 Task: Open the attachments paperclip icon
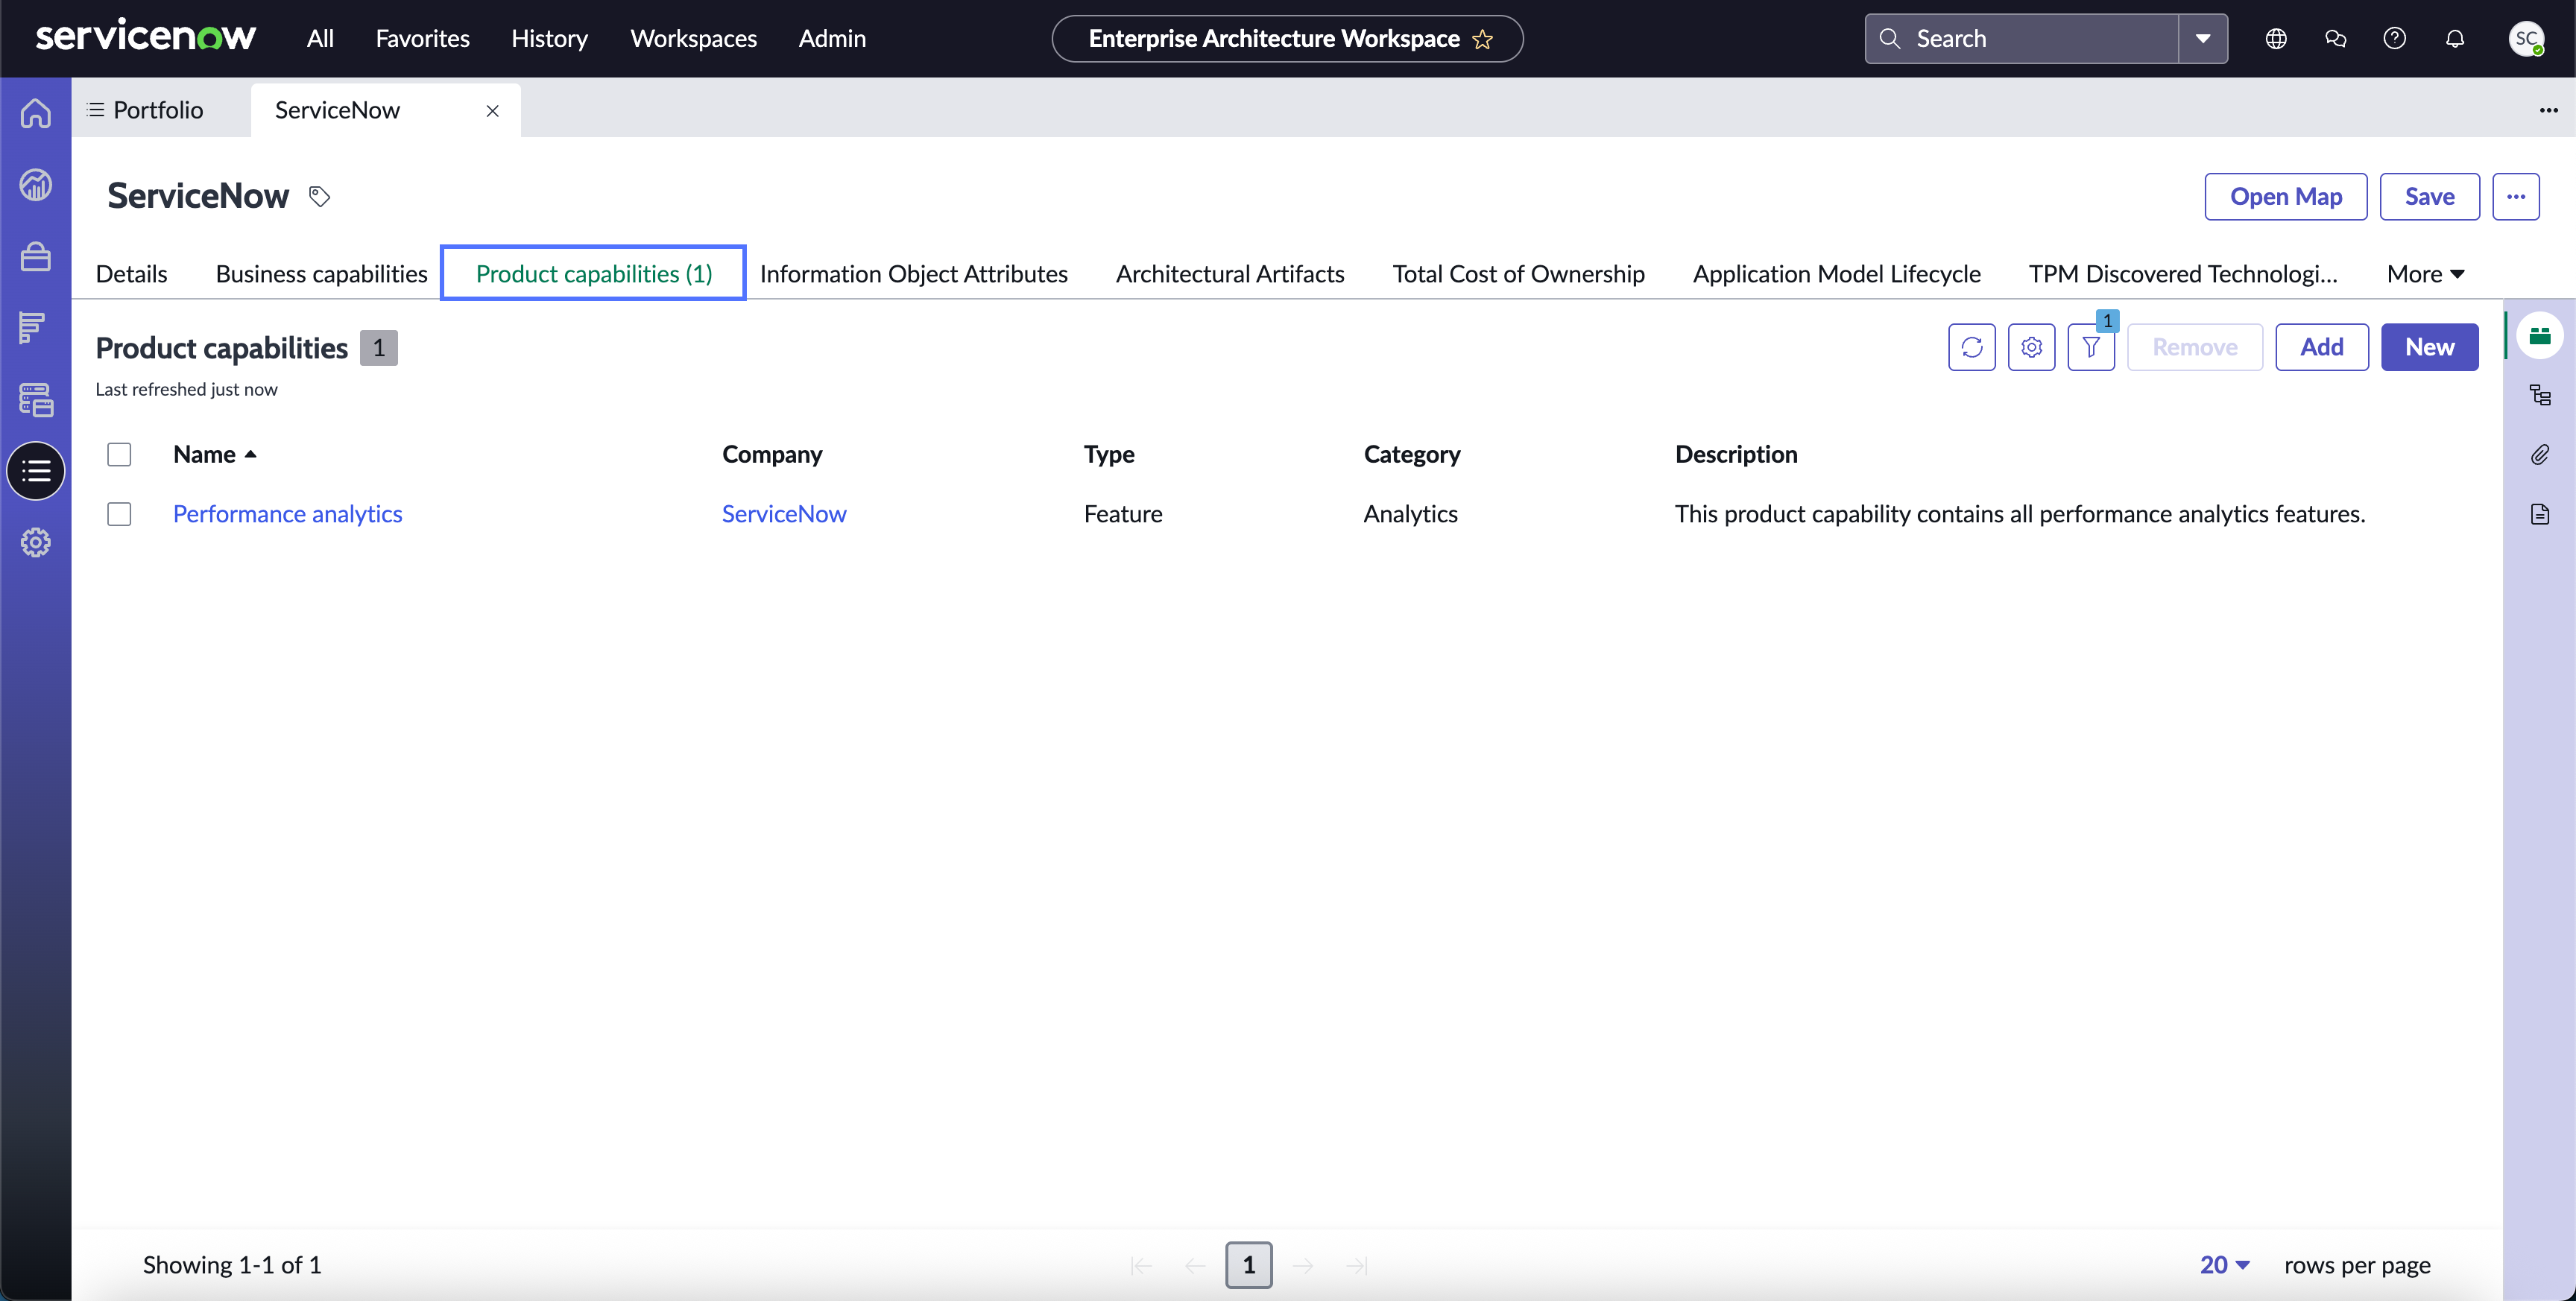click(x=2540, y=455)
